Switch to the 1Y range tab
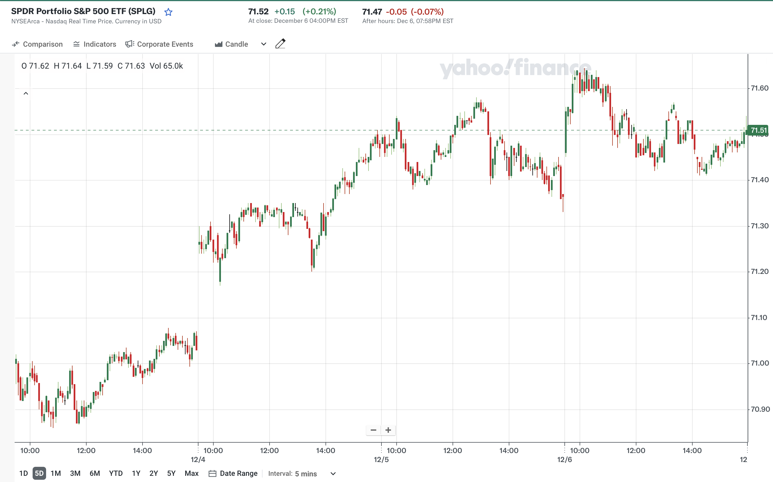Screen dimensions: 773x482 click(x=136, y=473)
